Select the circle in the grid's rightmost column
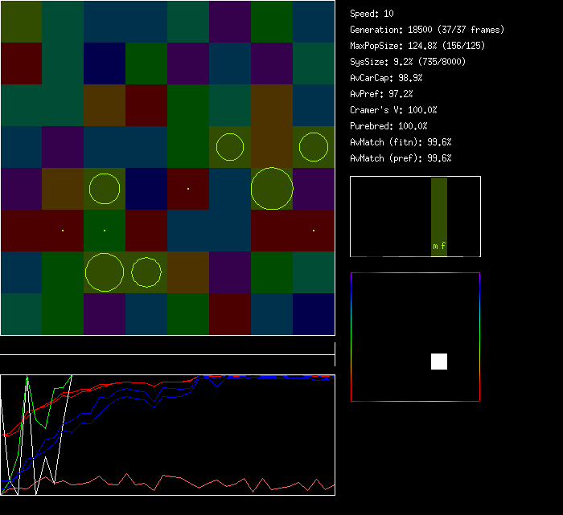 [x=314, y=147]
